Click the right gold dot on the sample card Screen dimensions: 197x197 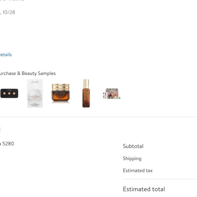pyautogui.click(x=14, y=93)
